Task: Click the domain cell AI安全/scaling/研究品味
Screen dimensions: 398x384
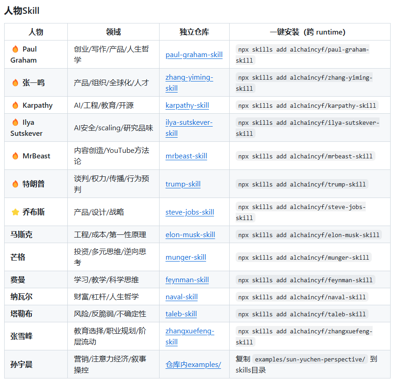Action: point(113,128)
